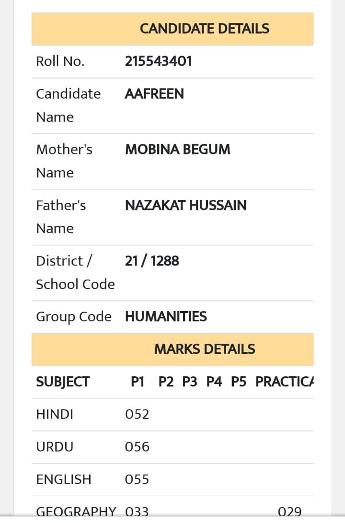Viewport: 345px width, 523px height.
Task: Click the PRACTICAL column header
Action: tap(284, 382)
